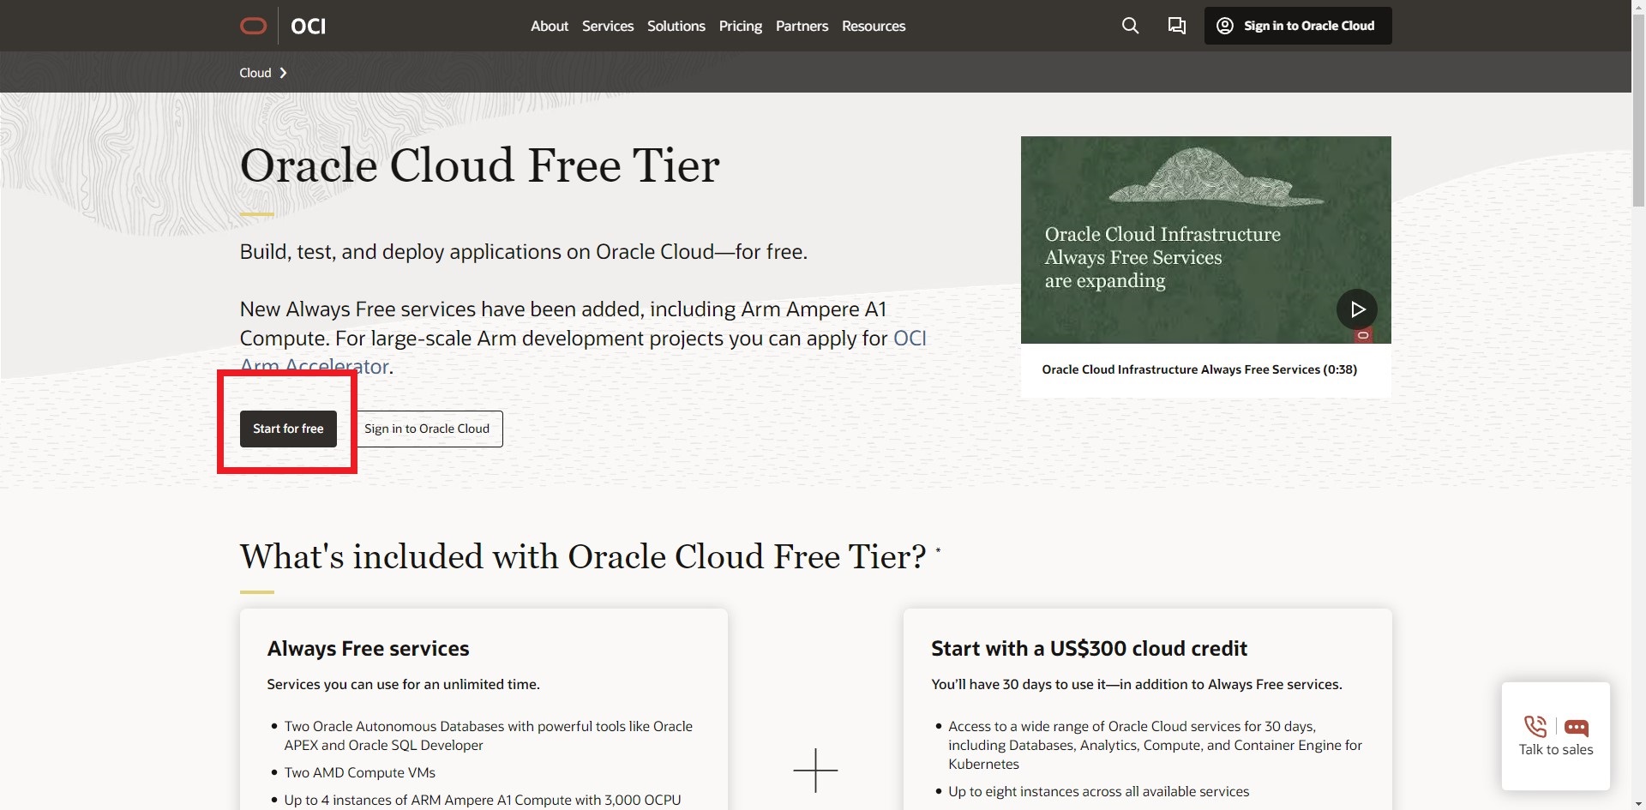The width and height of the screenshot is (1646, 810).
Task: Open the Services navigation menu
Action: pyautogui.click(x=607, y=26)
